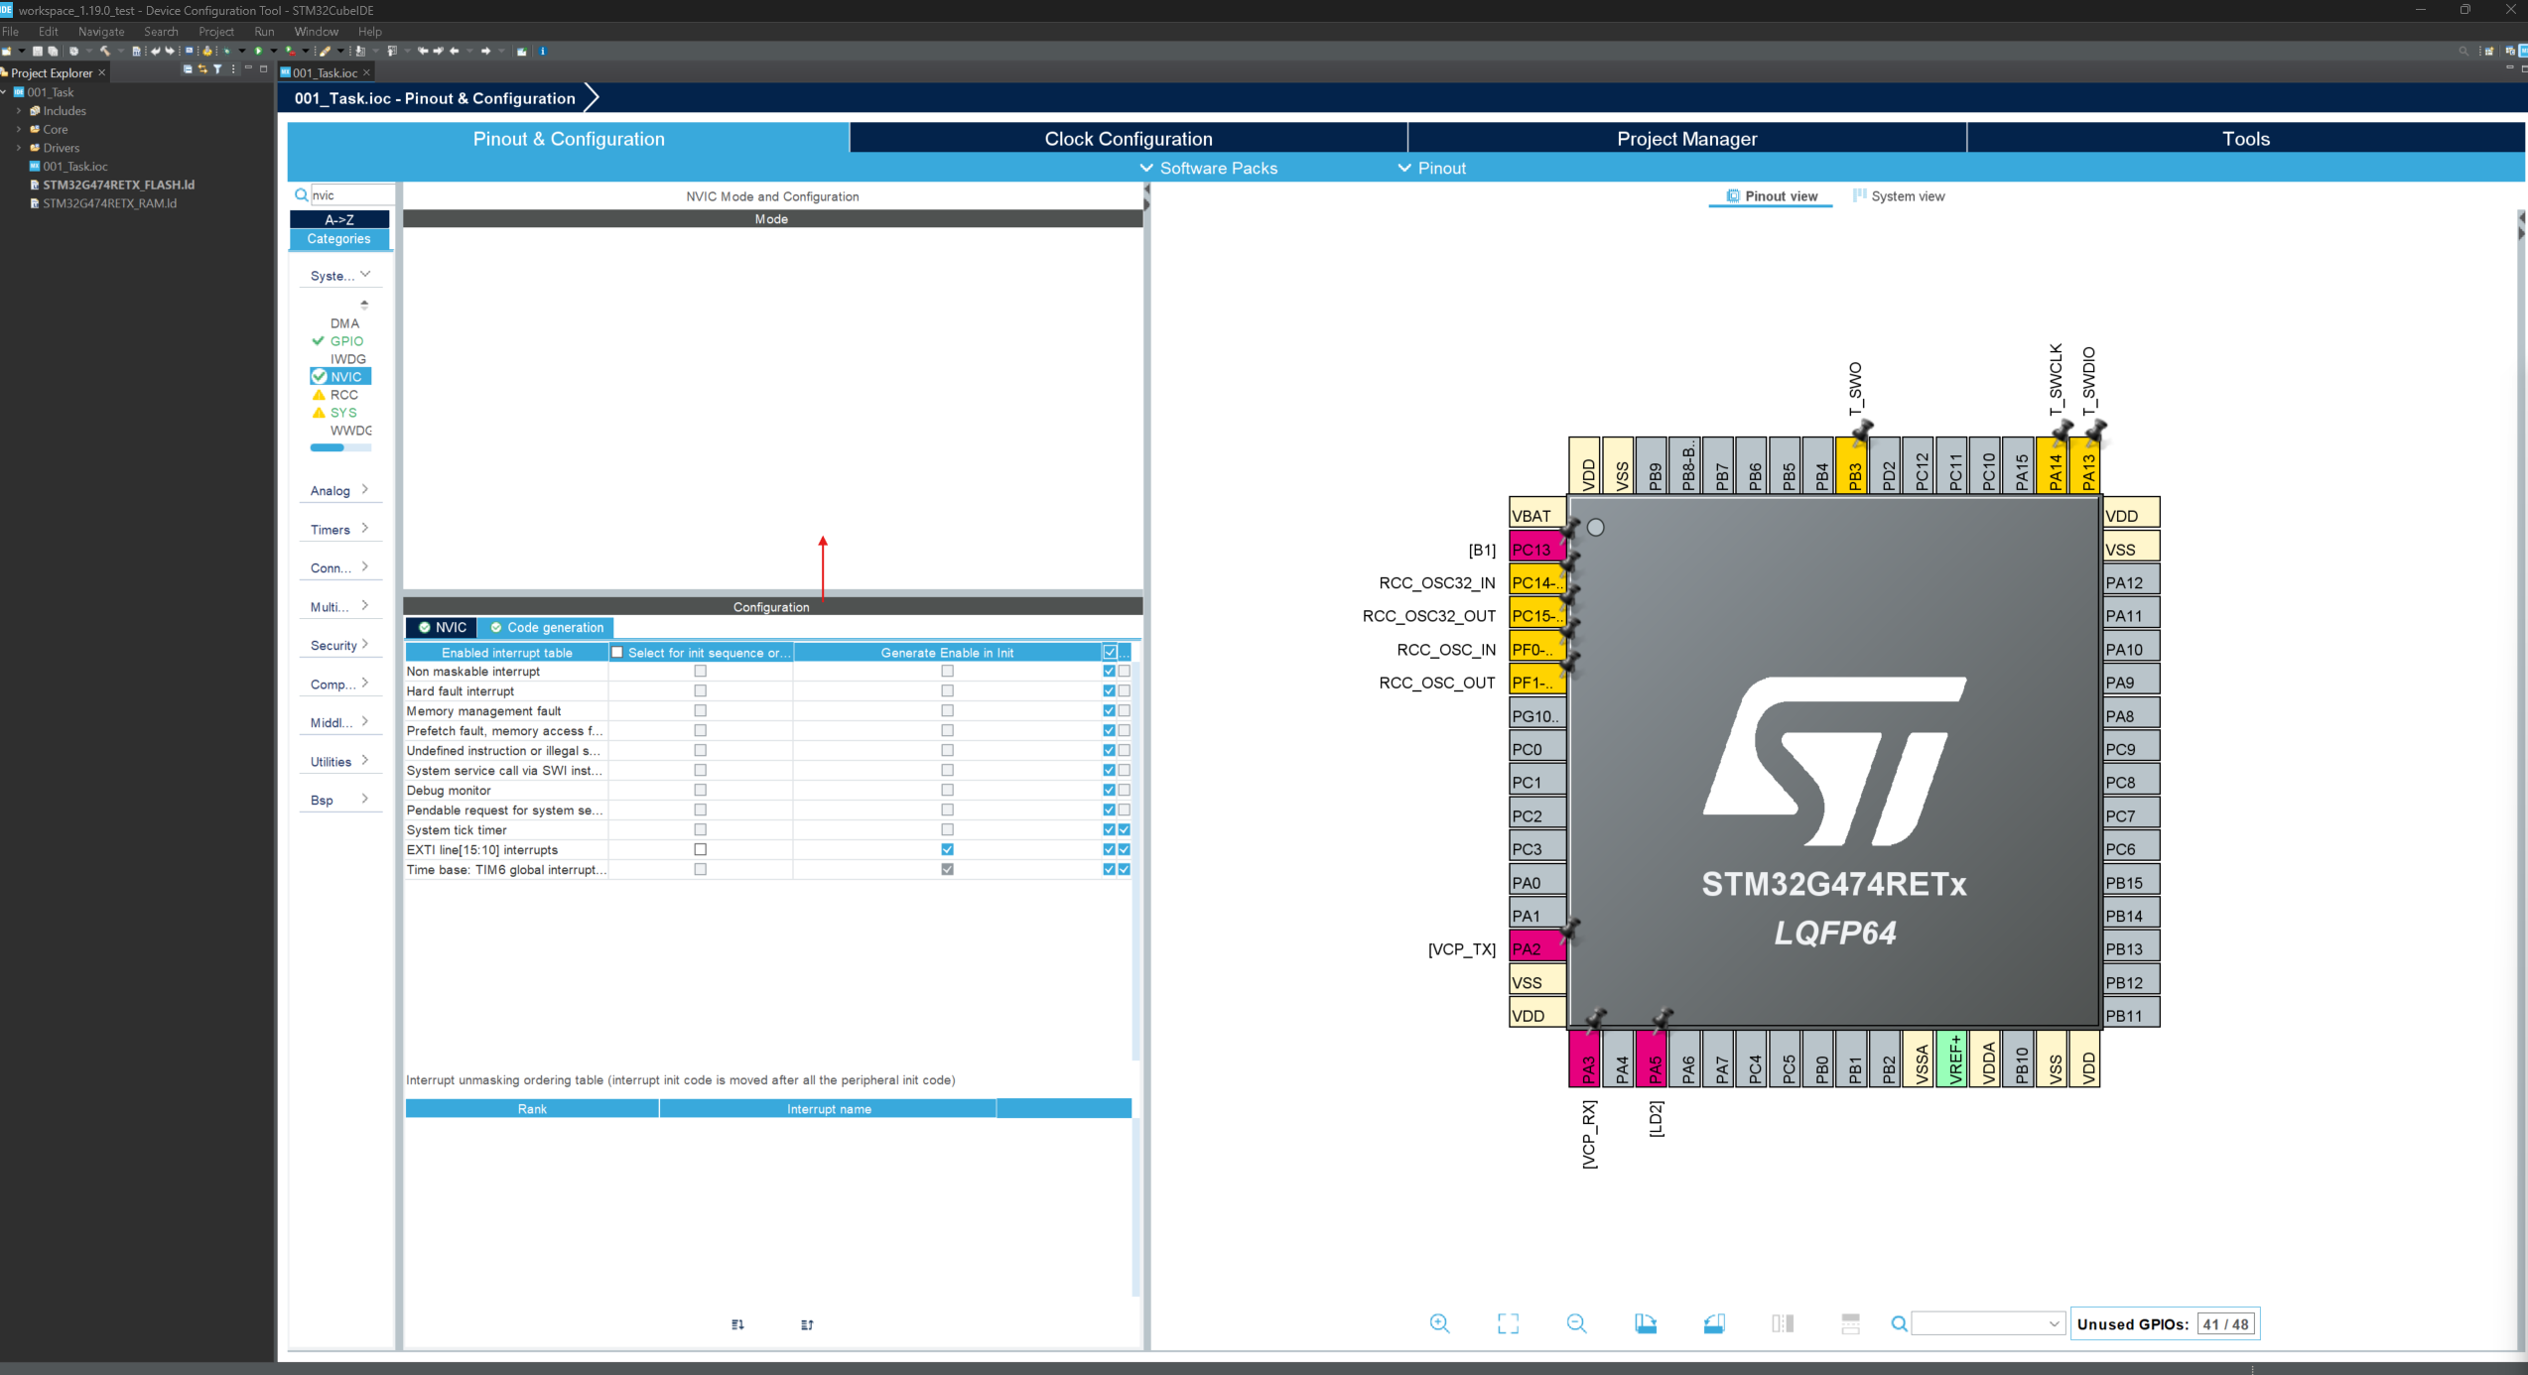Open the Code generation tab
2528x1375 pixels.
coord(546,627)
